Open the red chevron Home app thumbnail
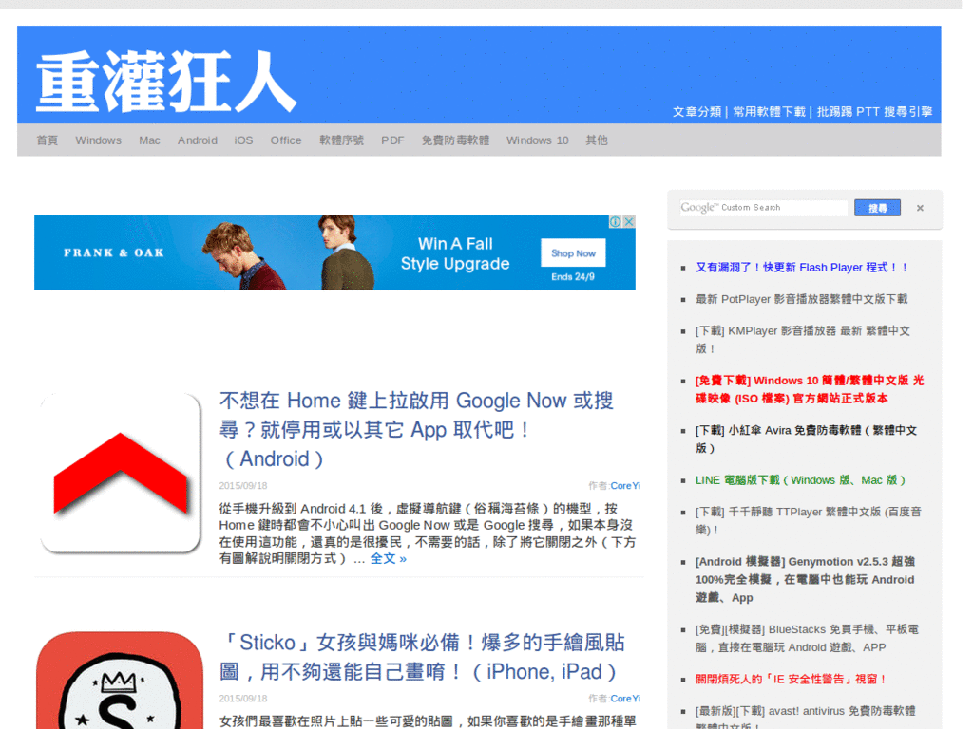The width and height of the screenshot is (973, 729). 121,473
